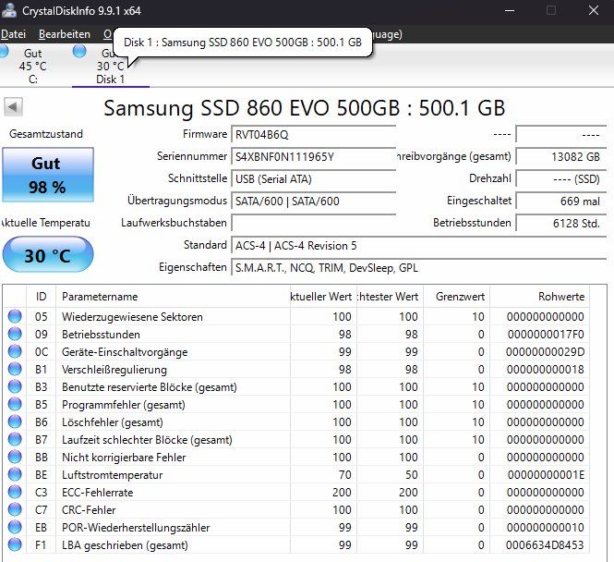Open the Bearbeiten menu
This screenshot has width=614, height=562.
pos(65,34)
